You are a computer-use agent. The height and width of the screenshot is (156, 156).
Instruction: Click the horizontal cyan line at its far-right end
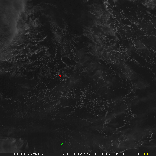pos(154,76)
